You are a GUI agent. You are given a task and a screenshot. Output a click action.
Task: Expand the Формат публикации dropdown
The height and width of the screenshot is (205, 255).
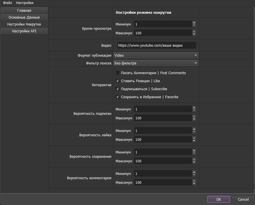coord(156,55)
